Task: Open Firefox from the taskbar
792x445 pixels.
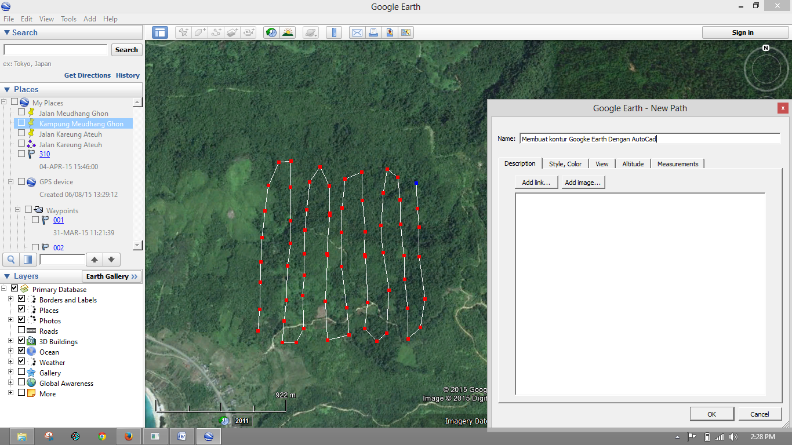Action: coord(129,436)
